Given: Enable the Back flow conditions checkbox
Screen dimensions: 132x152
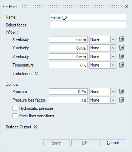Looking at the screenshot, I should click(x=15, y=116).
